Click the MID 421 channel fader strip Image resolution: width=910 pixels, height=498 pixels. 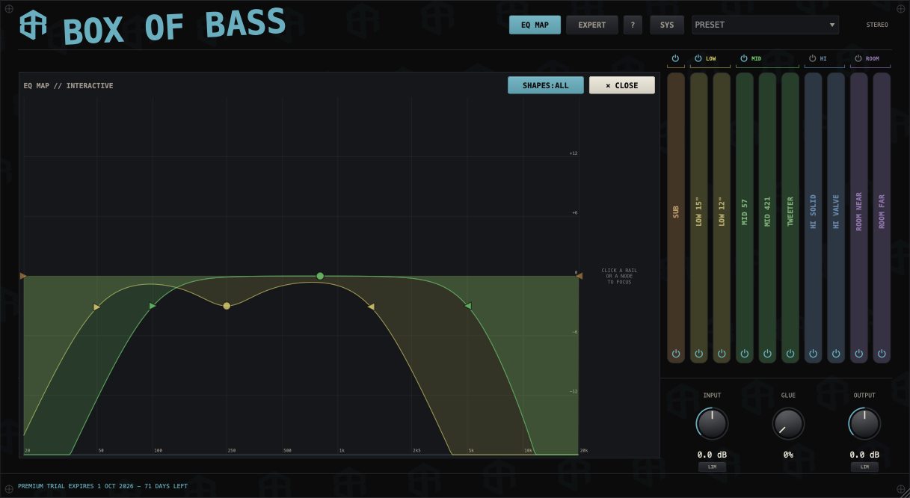click(x=767, y=218)
